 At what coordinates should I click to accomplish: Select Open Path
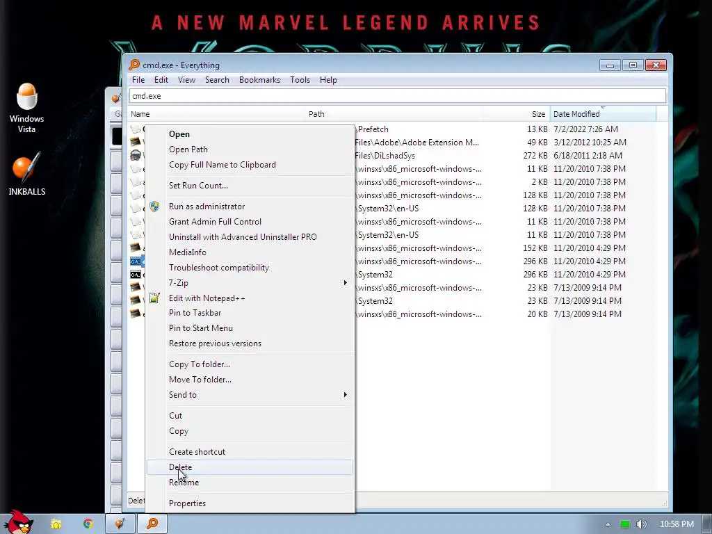188,149
